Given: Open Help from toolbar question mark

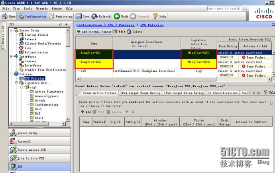Looking at the screenshot, I should click(155, 16).
